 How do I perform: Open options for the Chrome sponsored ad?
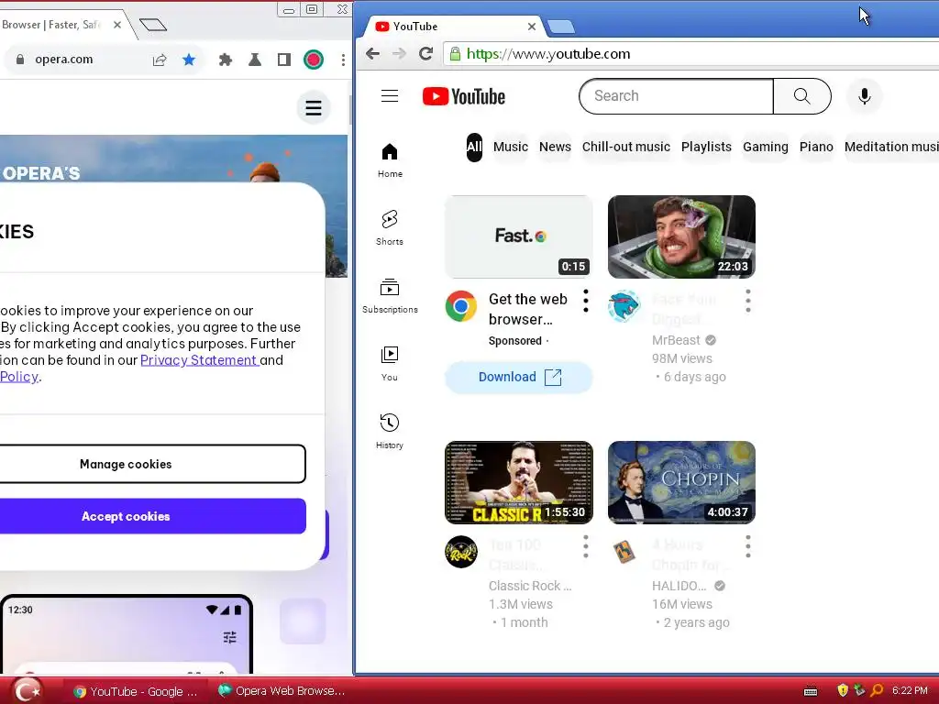pyautogui.click(x=586, y=301)
